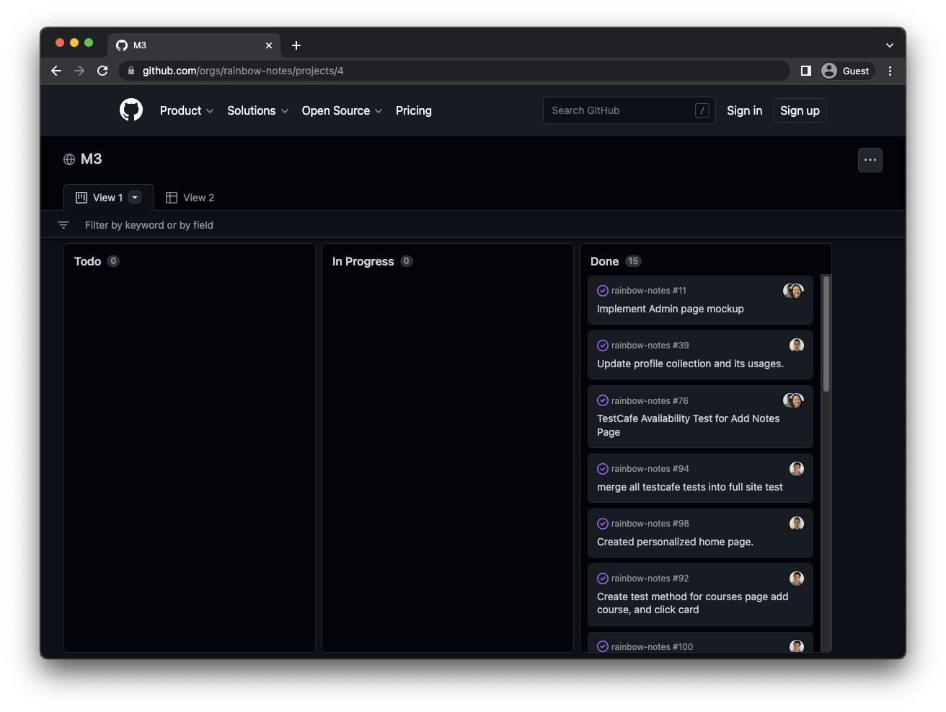Screen dimensions: 946x712
Task: Click the assignee avatar on issue #39 card
Action: point(797,346)
